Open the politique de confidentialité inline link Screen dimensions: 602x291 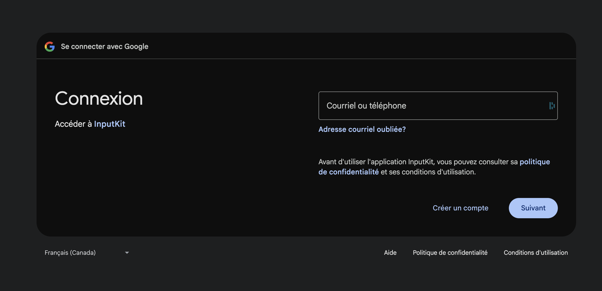tap(434, 167)
